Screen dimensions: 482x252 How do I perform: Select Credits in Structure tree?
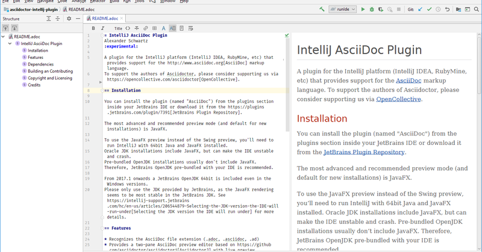(34, 85)
